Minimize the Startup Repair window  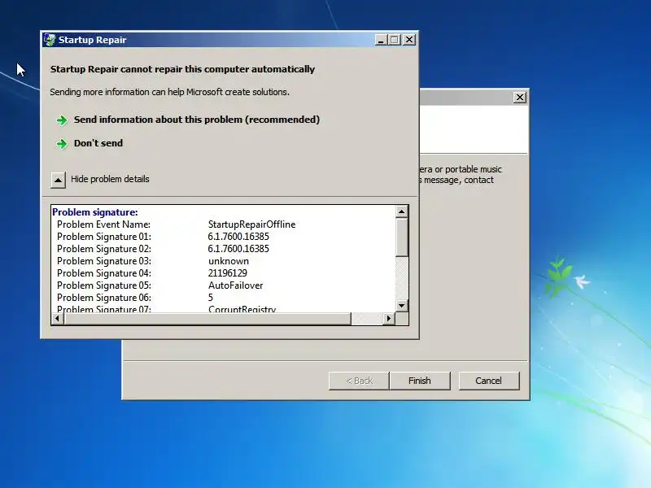point(381,40)
